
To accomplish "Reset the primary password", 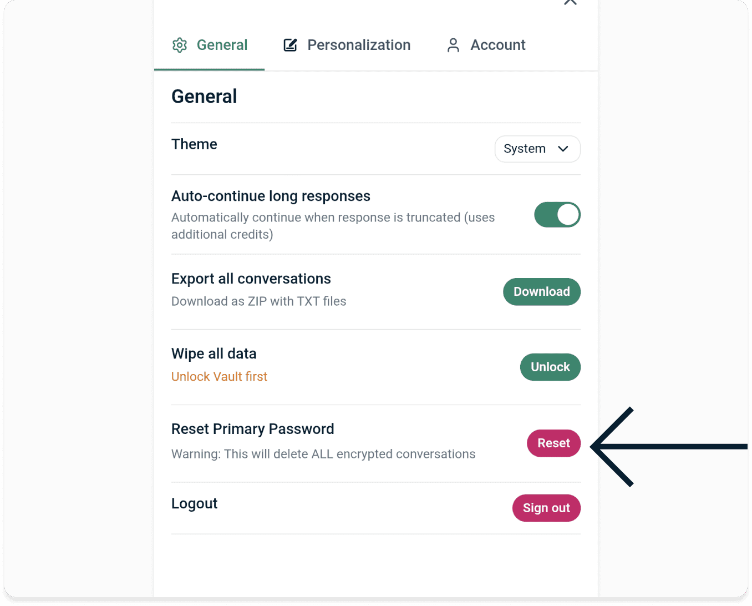I will pyautogui.click(x=553, y=443).
